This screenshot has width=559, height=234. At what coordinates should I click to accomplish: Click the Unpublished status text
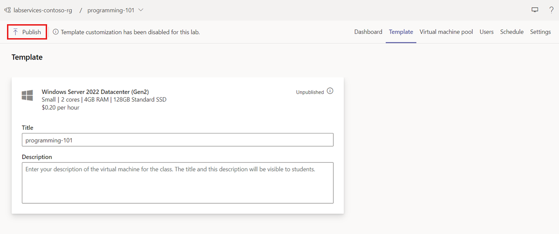[310, 92]
